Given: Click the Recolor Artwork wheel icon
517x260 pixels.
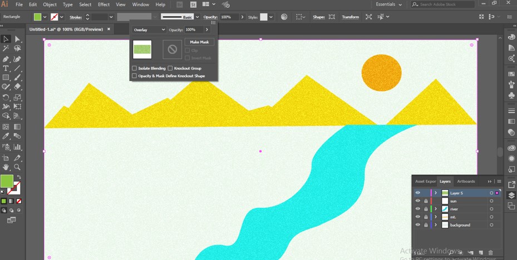Looking at the screenshot, I should 284,17.
